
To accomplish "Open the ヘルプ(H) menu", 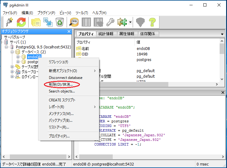I will [x=100, y=13].
